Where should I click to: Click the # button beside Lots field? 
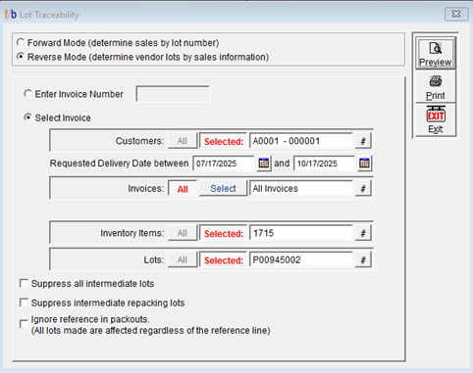pyautogui.click(x=363, y=260)
